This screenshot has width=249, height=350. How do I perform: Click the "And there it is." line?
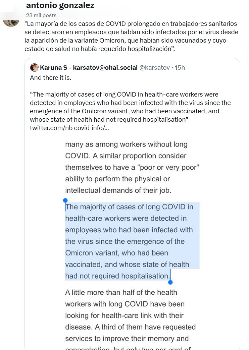click(50, 77)
